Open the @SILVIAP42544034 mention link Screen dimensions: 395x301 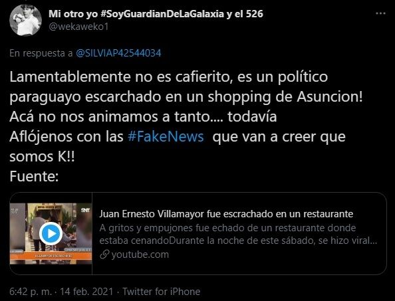click(x=118, y=53)
